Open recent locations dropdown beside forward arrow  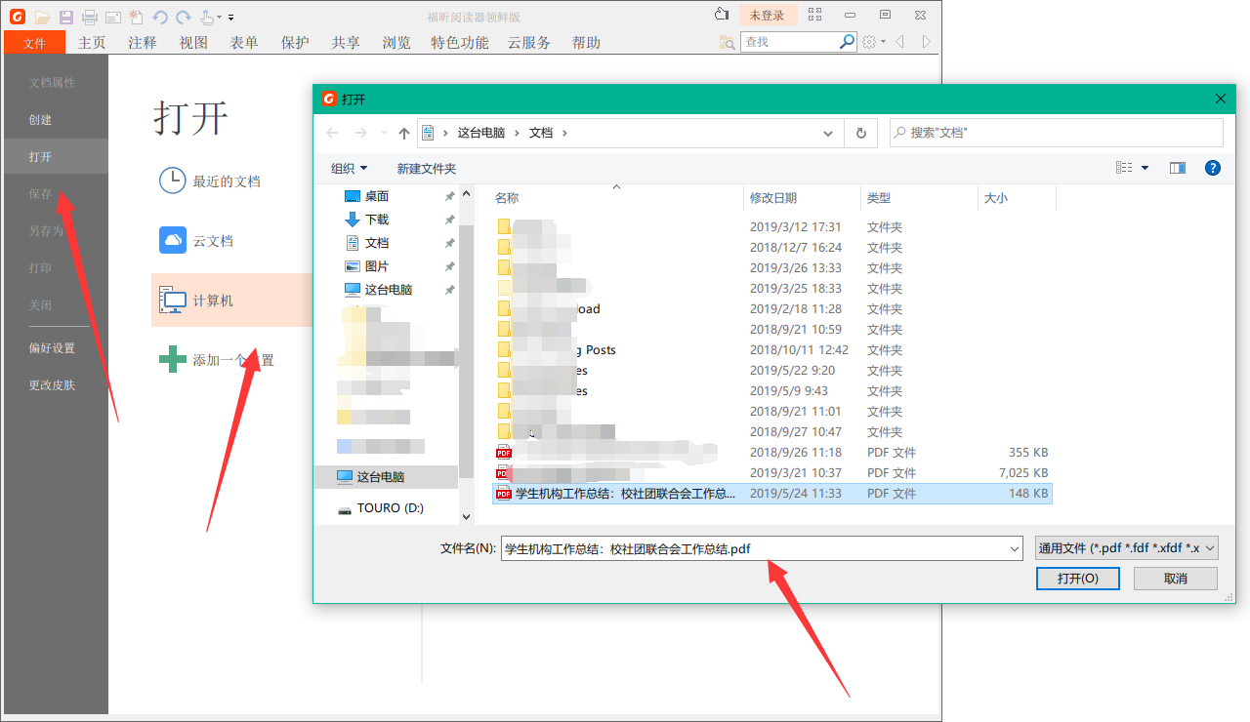click(384, 133)
